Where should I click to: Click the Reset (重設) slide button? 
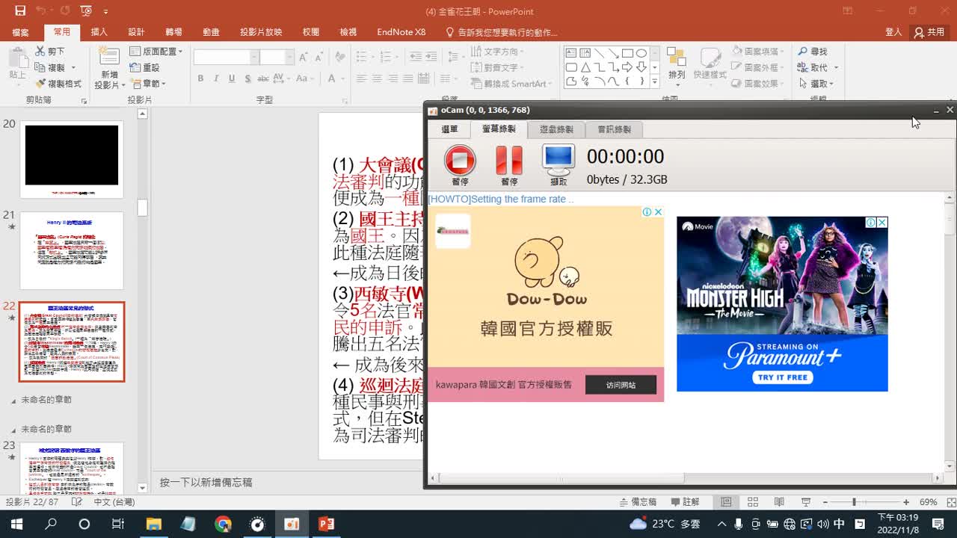click(145, 67)
